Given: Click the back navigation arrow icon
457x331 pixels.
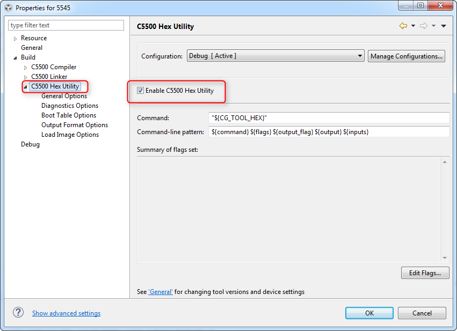Looking at the screenshot, I should pyautogui.click(x=403, y=26).
